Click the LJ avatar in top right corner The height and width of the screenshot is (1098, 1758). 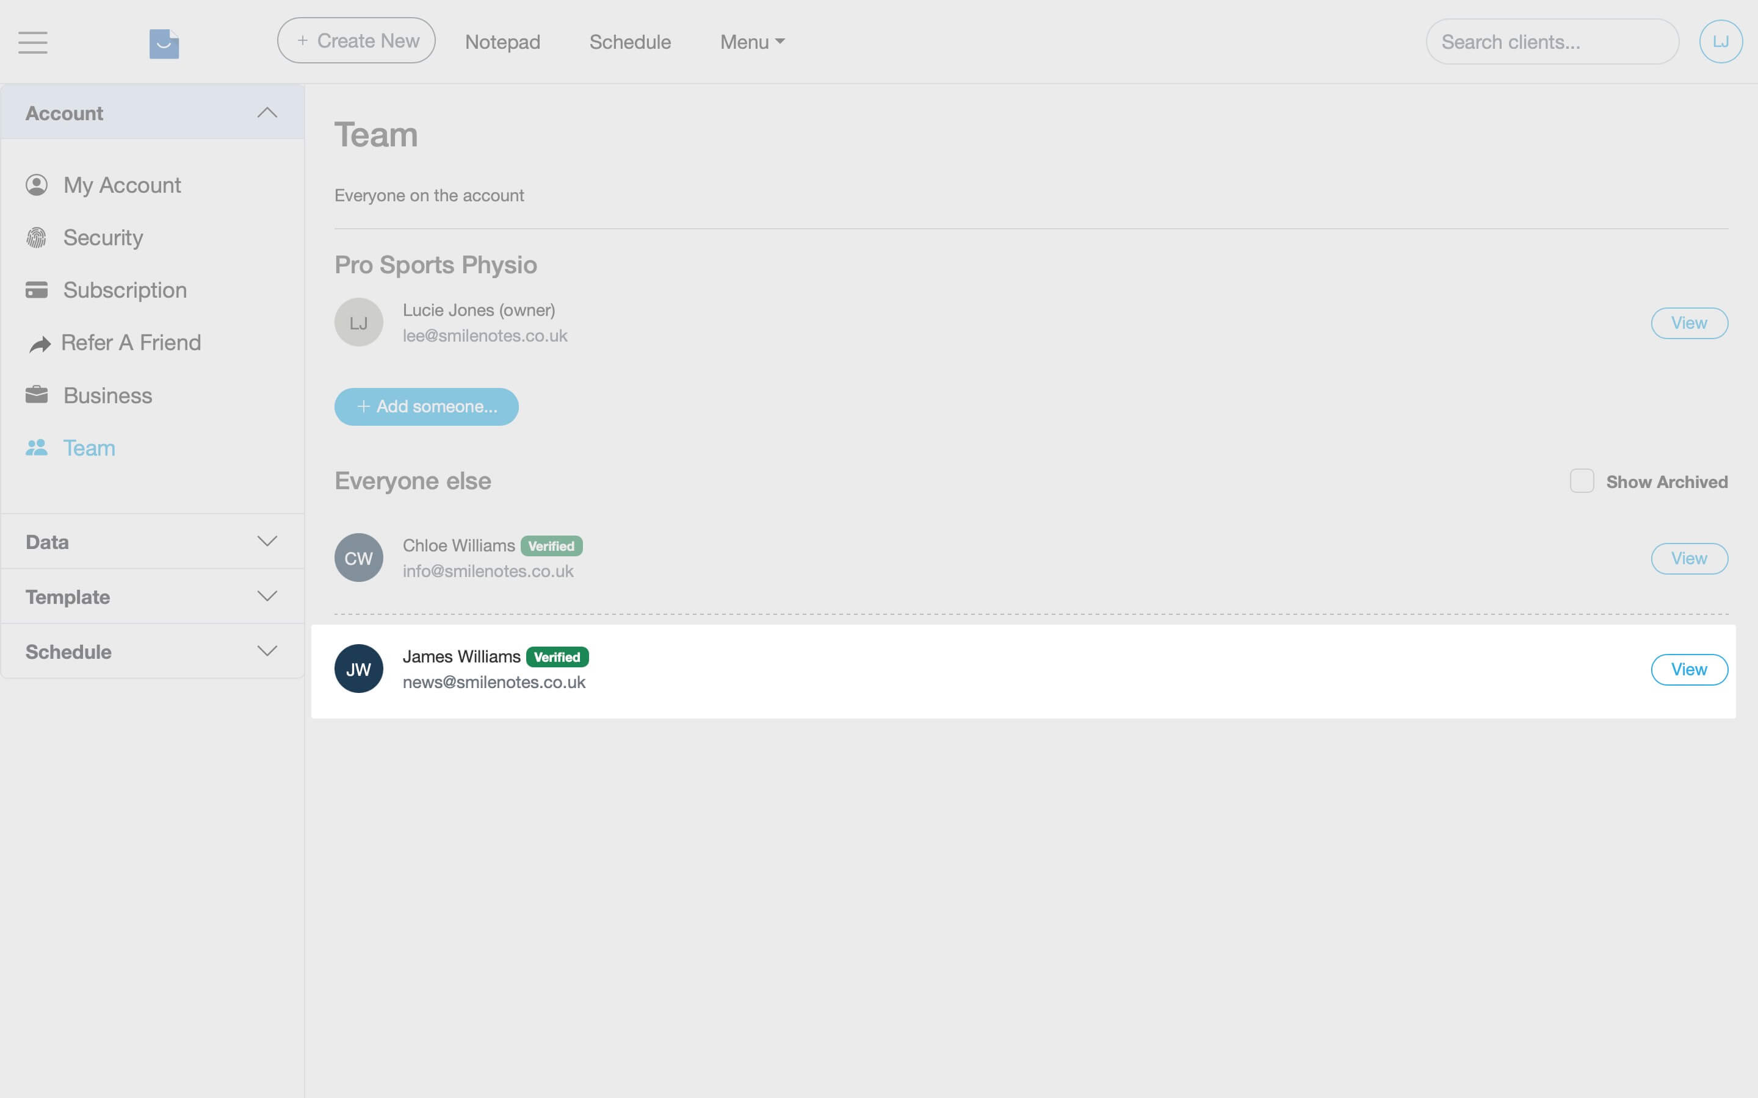coord(1721,41)
